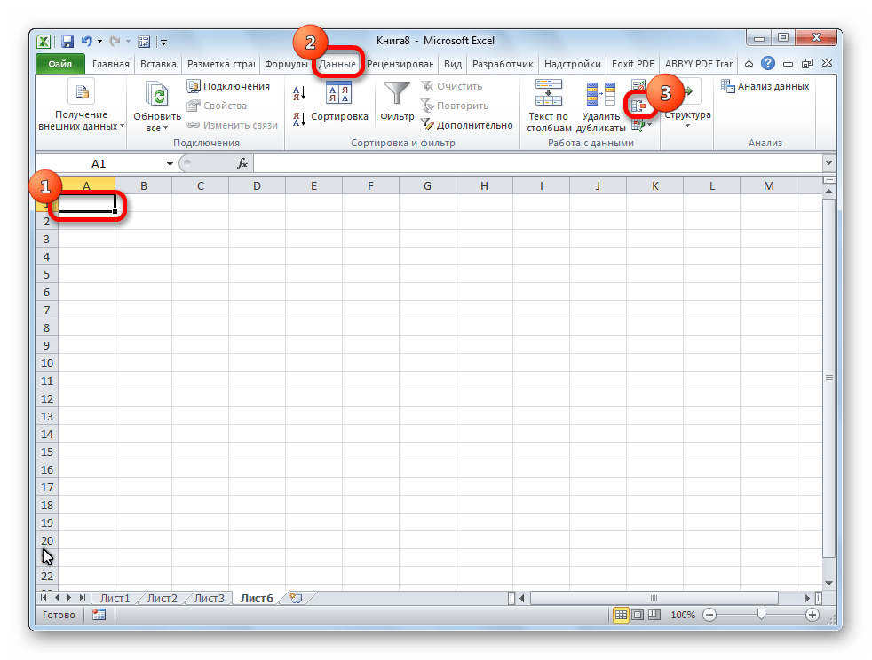Screen dimensions: 872x660
Task: Open the Name Box dropdown arrow
Action: (x=170, y=164)
